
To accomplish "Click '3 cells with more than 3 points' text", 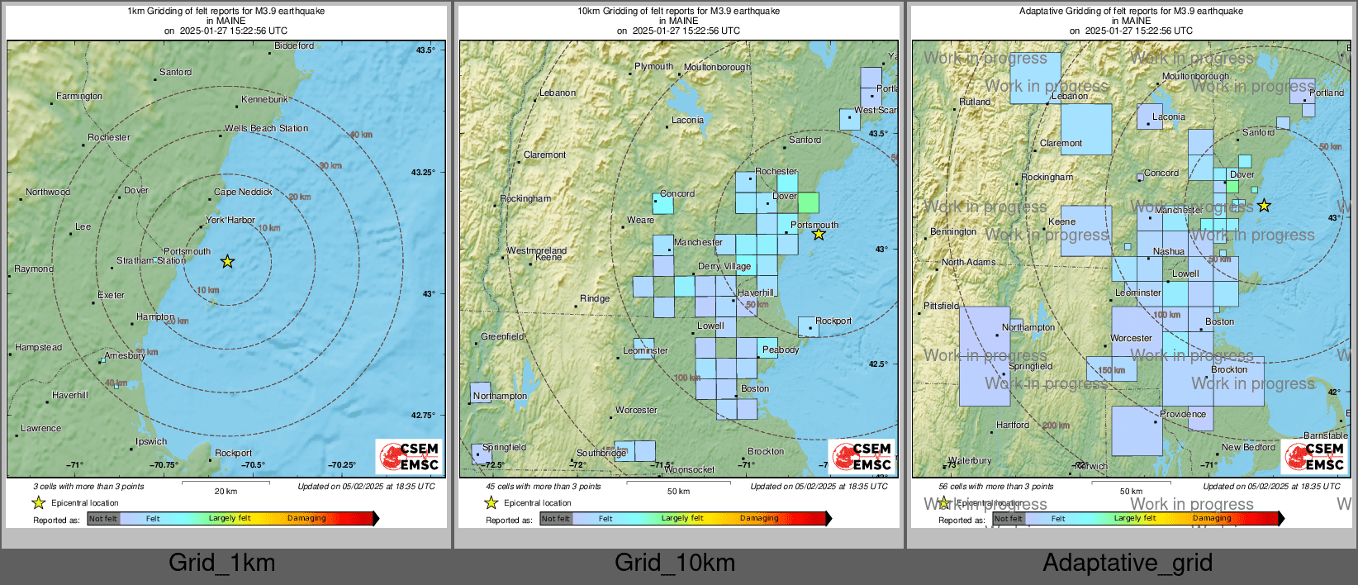I will [88, 487].
